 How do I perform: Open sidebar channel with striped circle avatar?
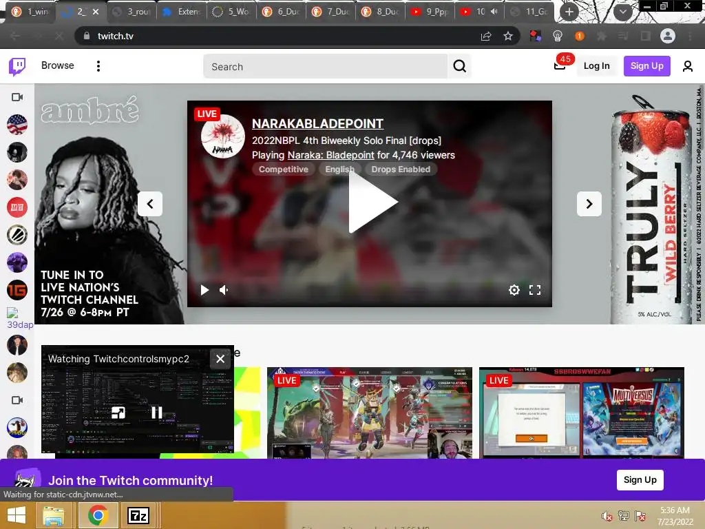click(17, 235)
